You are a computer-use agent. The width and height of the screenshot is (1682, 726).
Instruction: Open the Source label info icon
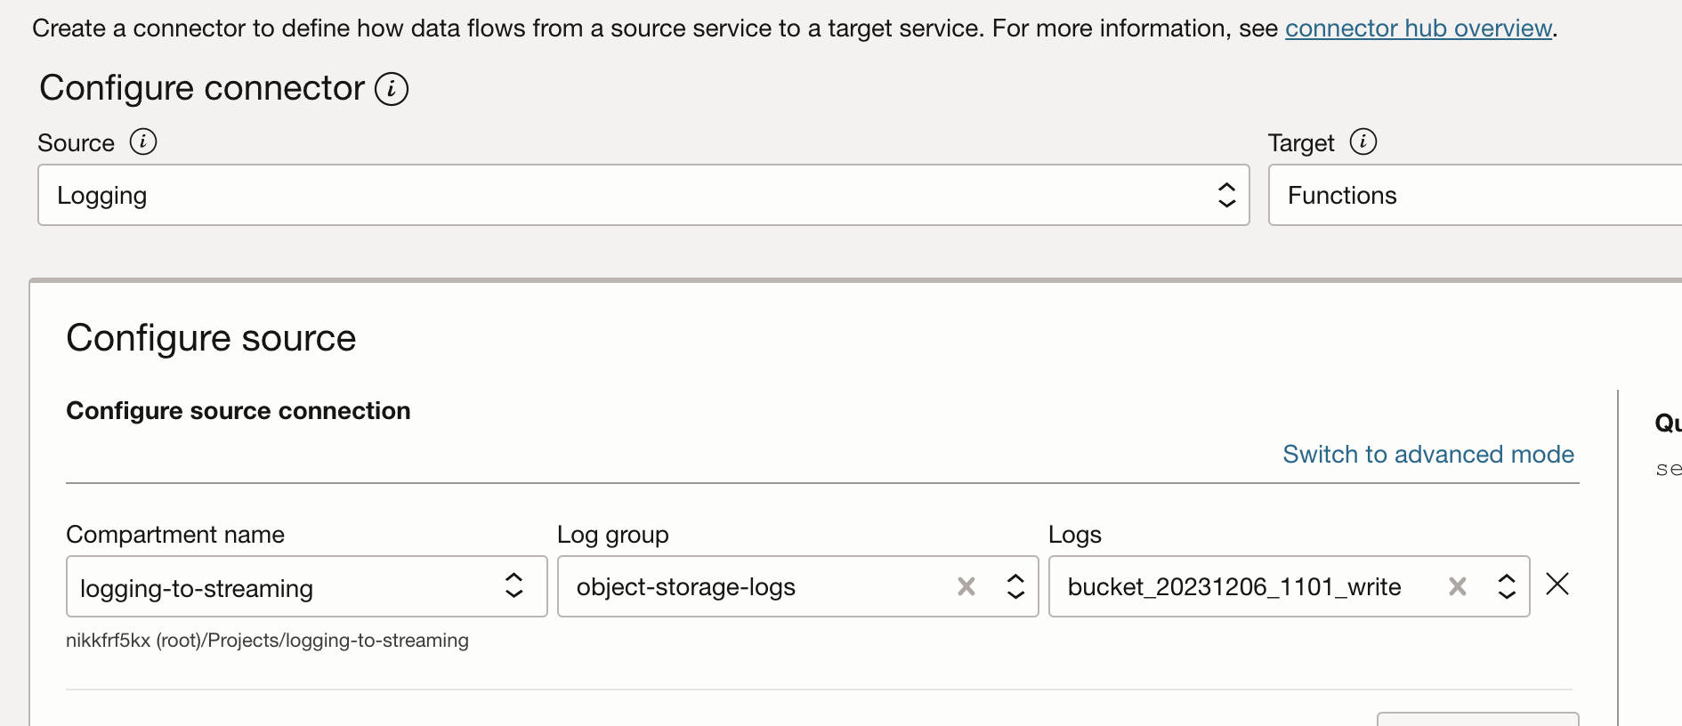[143, 141]
